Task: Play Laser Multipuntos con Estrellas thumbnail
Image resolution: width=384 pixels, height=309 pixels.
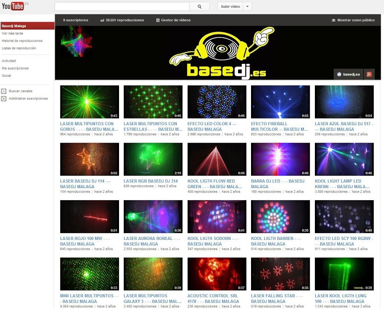Action: click(x=153, y=102)
